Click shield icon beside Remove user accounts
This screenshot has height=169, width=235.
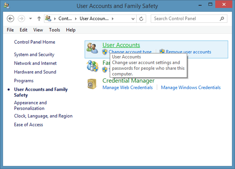[162, 51]
